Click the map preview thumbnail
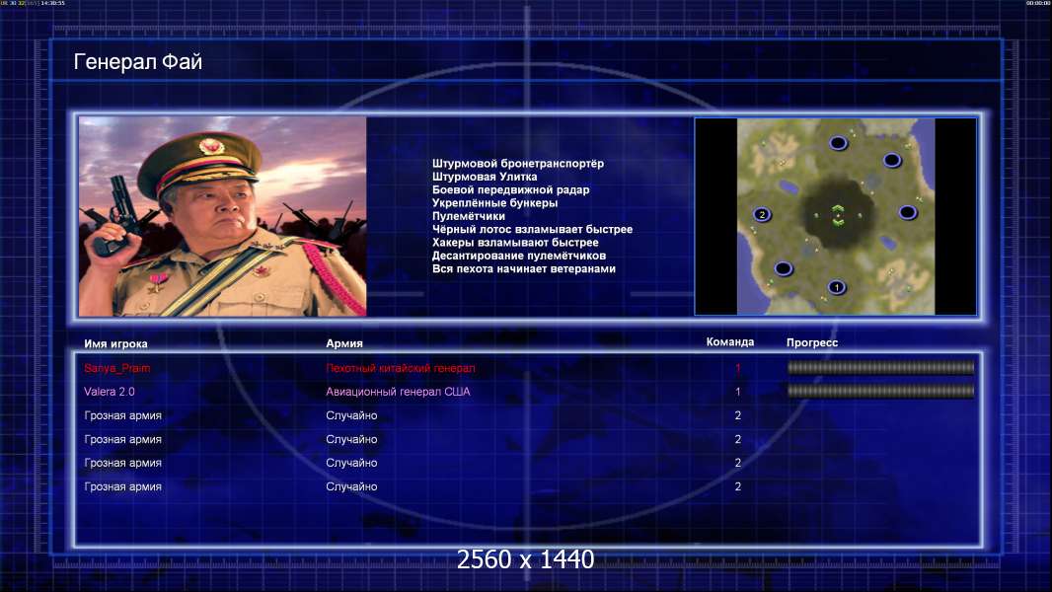 coord(836,216)
